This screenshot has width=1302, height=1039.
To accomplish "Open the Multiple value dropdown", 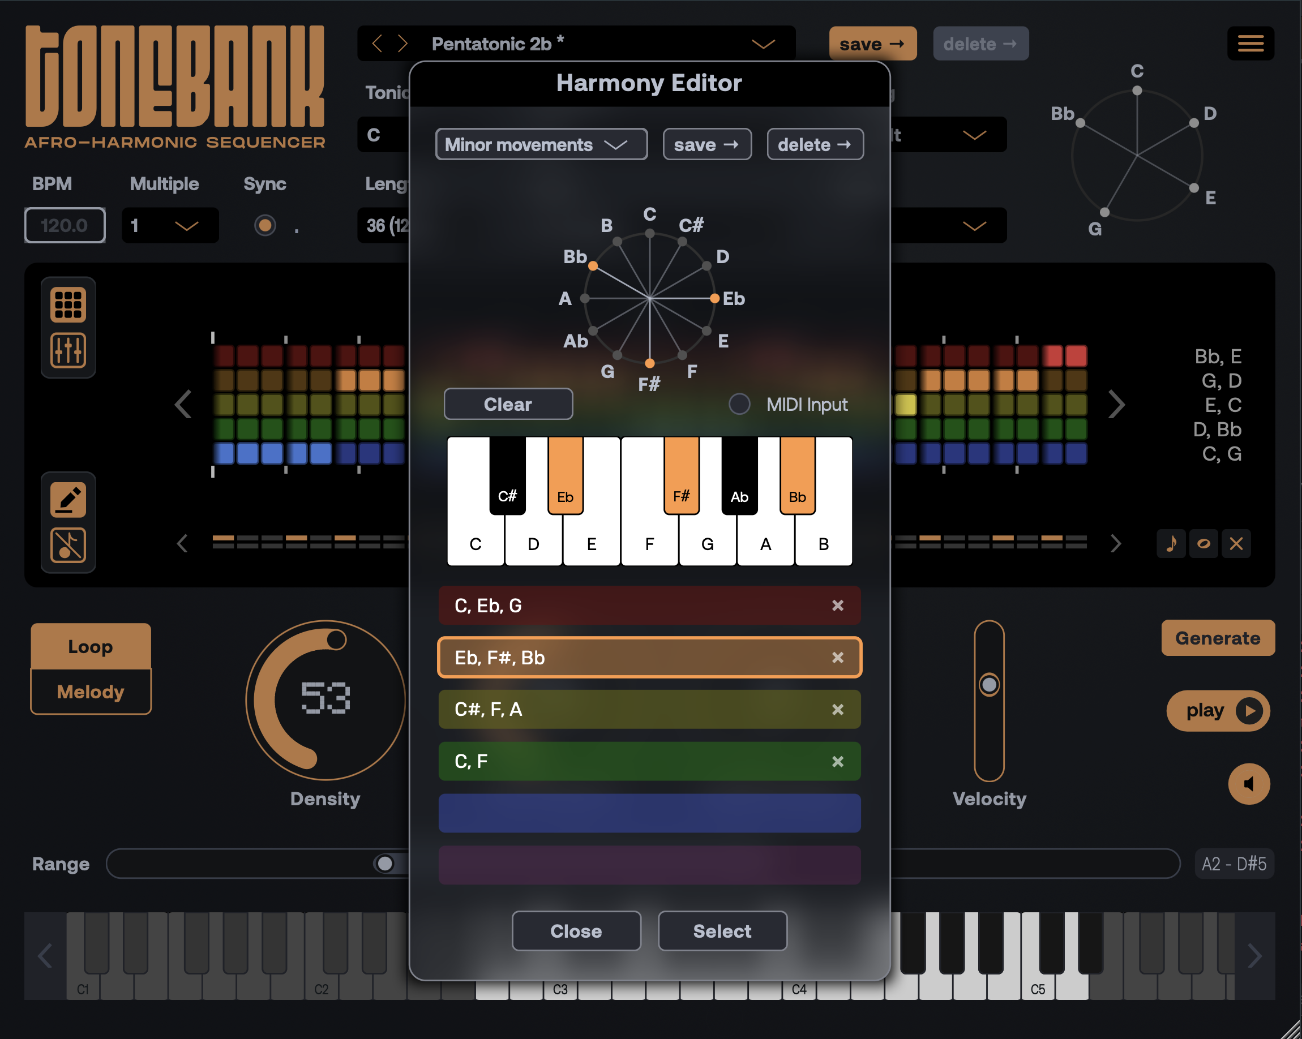I will [170, 225].
